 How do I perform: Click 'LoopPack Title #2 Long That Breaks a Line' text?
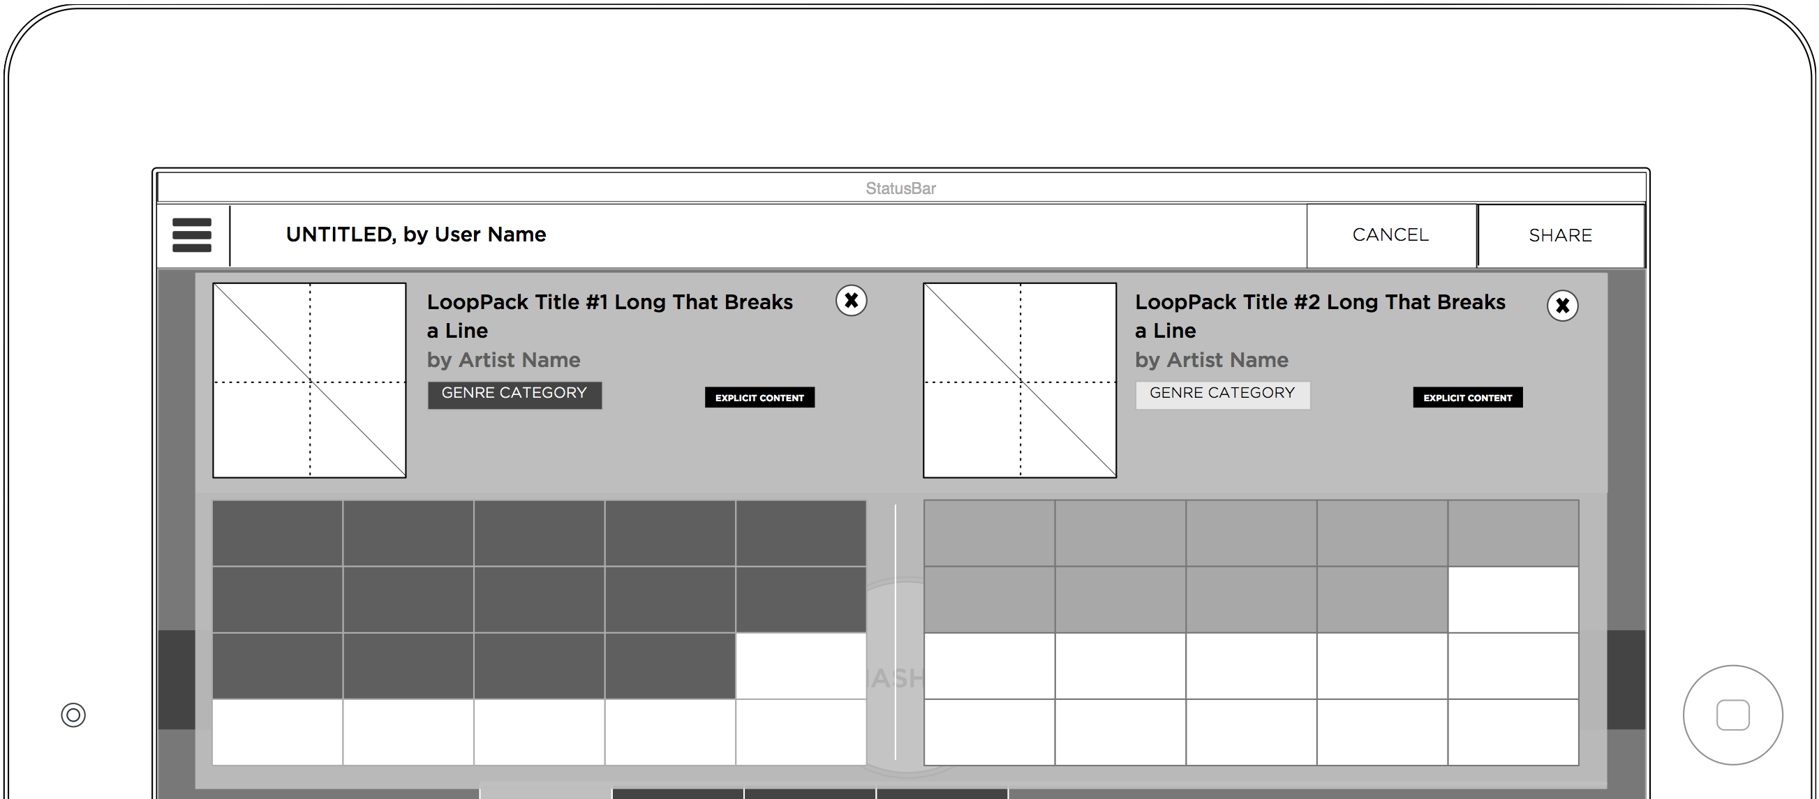point(1321,316)
